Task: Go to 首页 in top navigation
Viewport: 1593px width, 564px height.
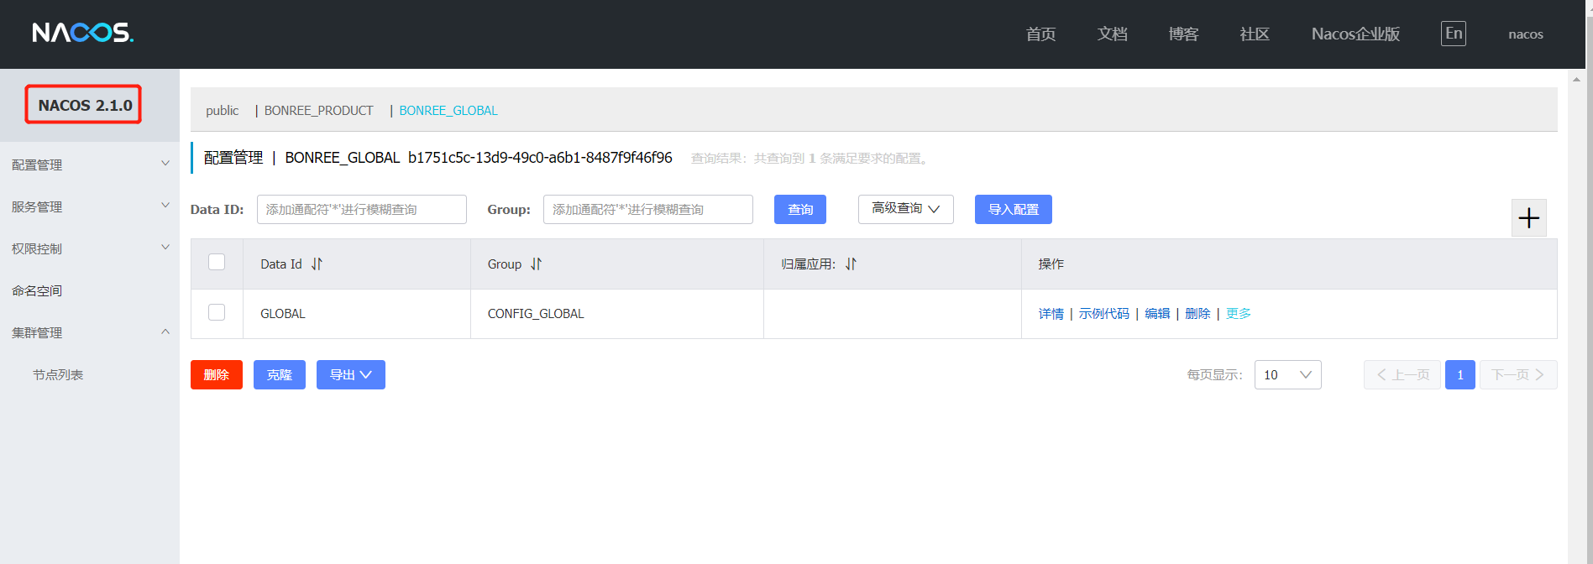Action: [1040, 34]
